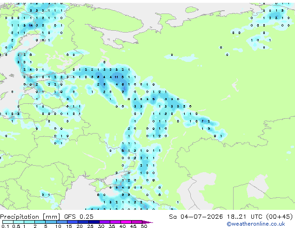Select the 5–10 mm legend color box
295x228 pixels.
click(51, 222)
